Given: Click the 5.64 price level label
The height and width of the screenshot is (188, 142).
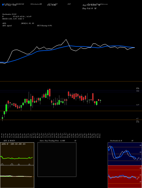Looking at the screenshot, I should click(138, 91).
